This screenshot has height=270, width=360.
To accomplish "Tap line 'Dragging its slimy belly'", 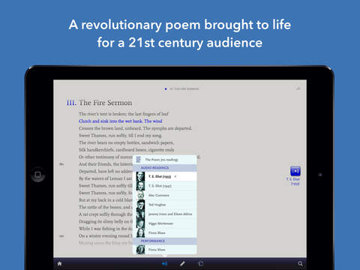I will (x=106, y=222).
